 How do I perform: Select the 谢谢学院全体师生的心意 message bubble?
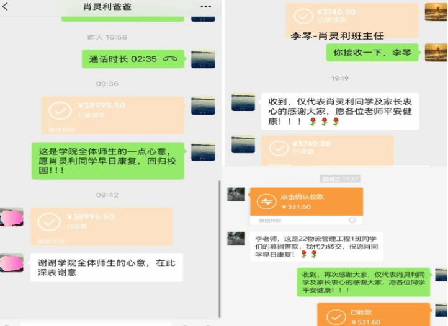tap(107, 268)
